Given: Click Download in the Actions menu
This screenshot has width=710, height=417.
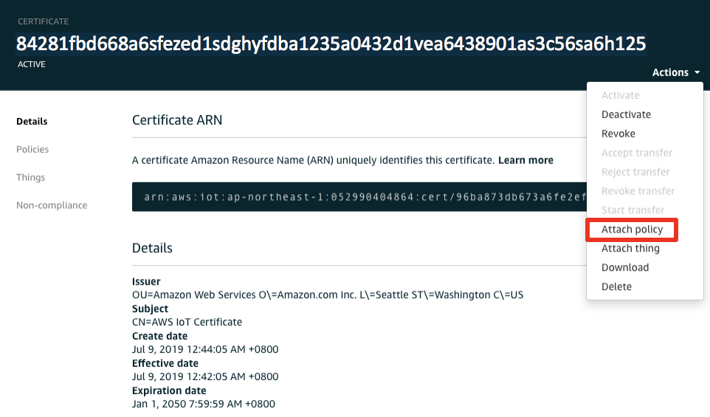Looking at the screenshot, I should click(625, 268).
